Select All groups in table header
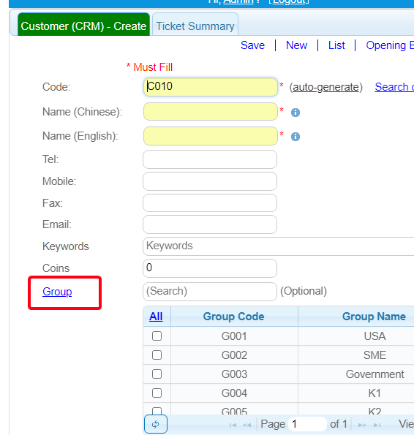Viewport: 414px width, 435px height. point(156,317)
